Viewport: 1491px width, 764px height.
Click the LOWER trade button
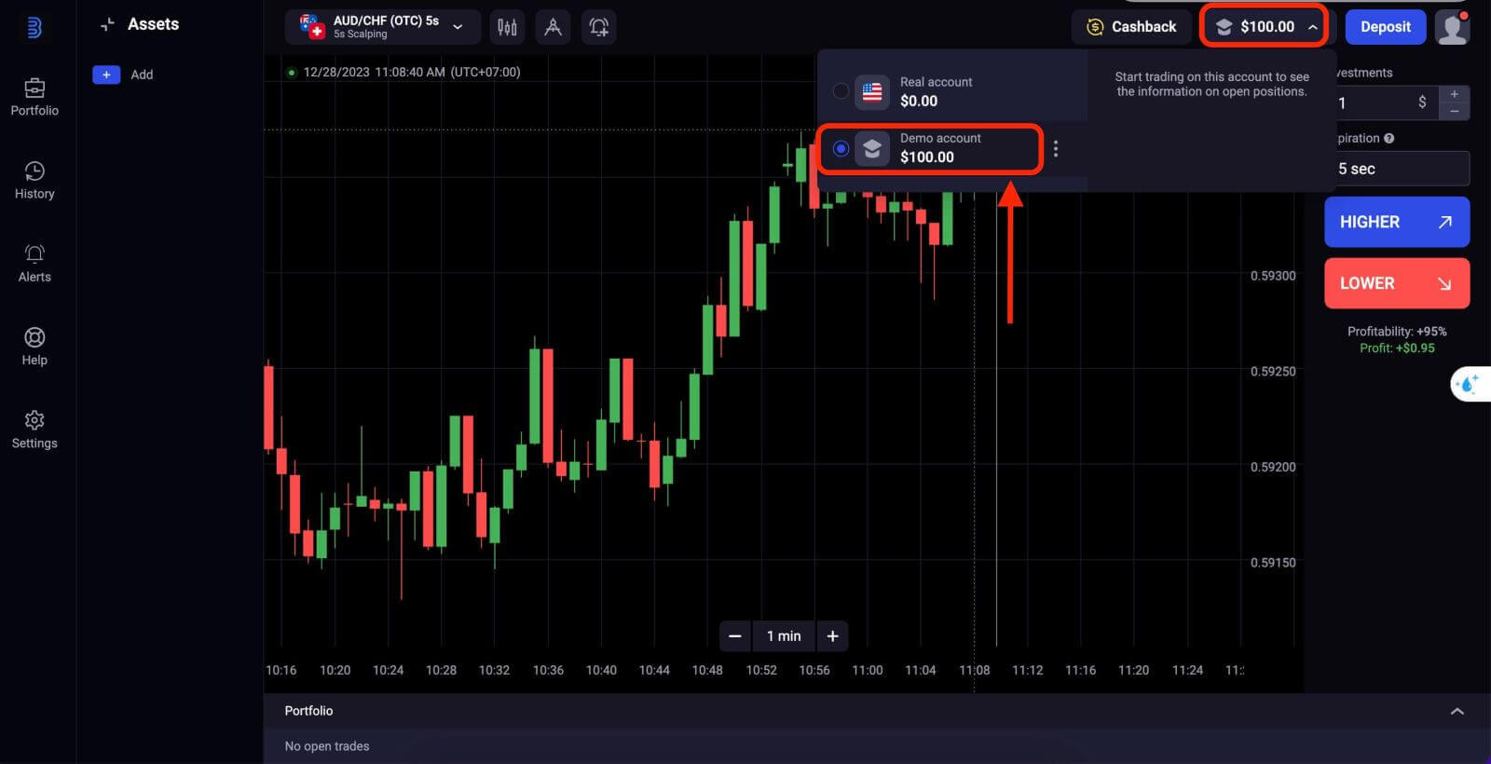pyautogui.click(x=1396, y=283)
